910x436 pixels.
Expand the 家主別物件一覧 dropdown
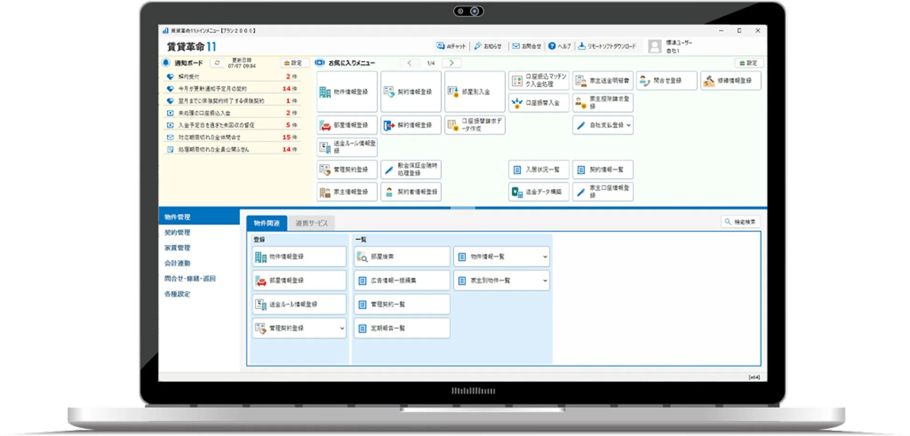tap(545, 281)
